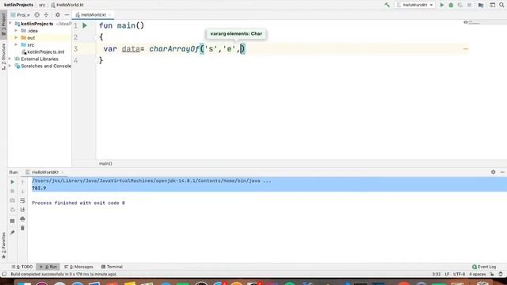Image resolution: width=507 pixels, height=285 pixels.
Task: Toggle Soft-Wrap in the Run console
Action: pyautogui.click(x=23, y=200)
